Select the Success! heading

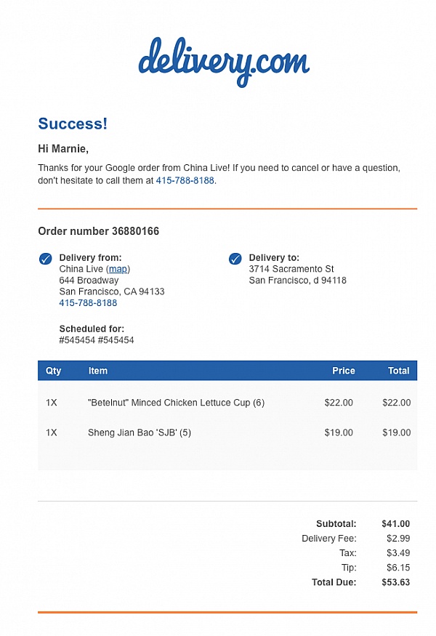[73, 124]
